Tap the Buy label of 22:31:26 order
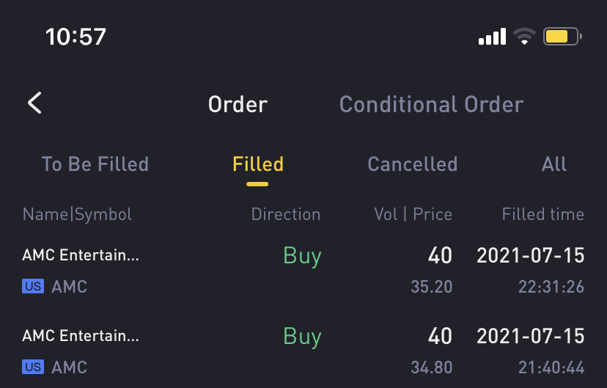 point(302,256)
